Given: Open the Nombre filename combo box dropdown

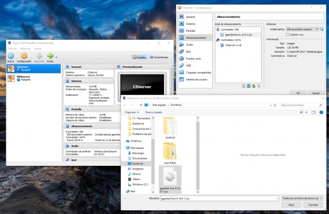Looking at the screenshot, I should click(277, 198).
